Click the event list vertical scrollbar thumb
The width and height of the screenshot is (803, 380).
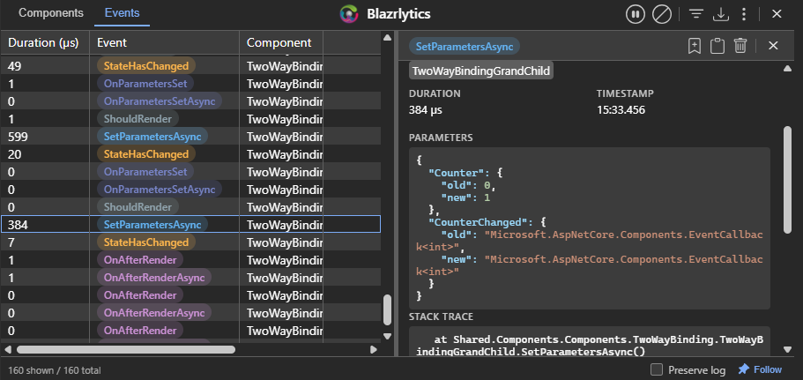[x=387, y=309]
